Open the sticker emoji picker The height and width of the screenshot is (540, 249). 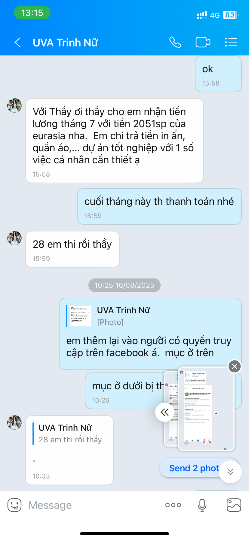coord(14,505)
